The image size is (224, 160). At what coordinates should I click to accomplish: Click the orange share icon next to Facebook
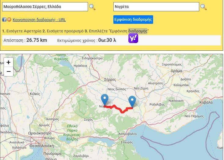[x=9, y=20]
